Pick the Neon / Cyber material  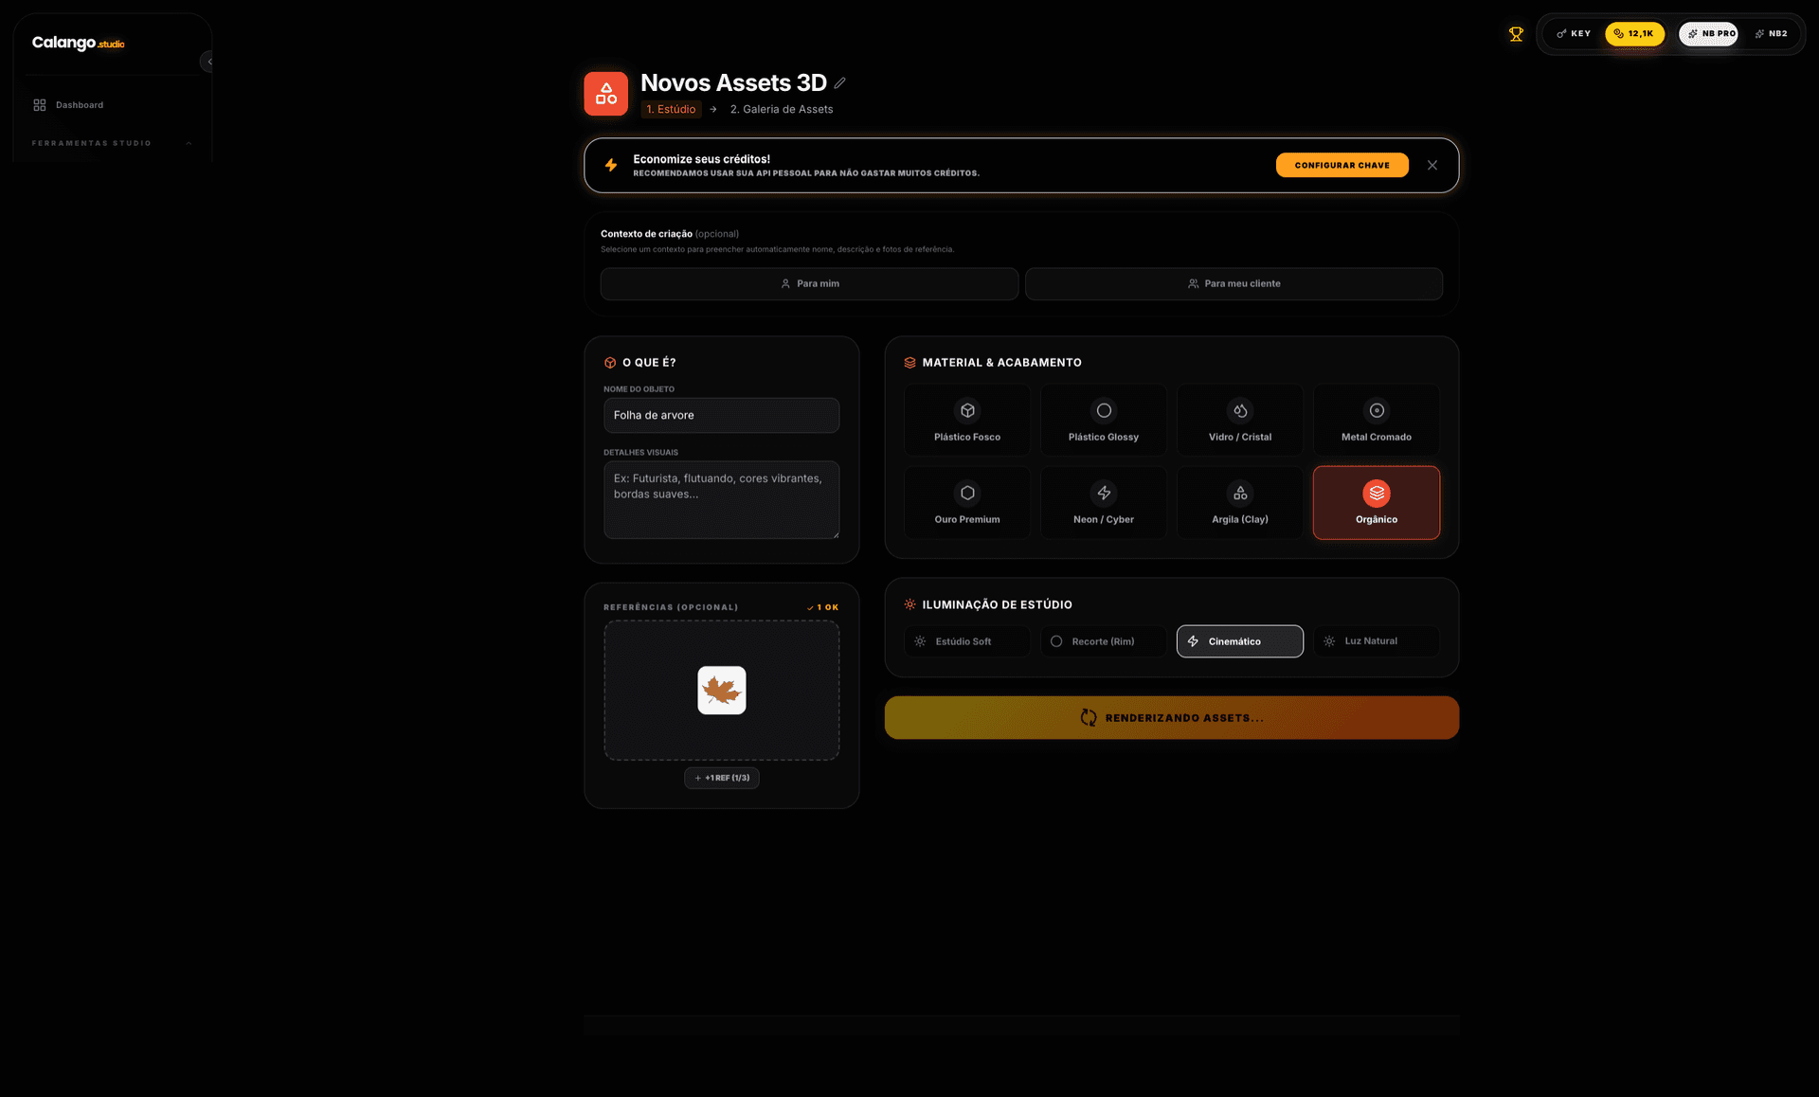[1104, 502]
